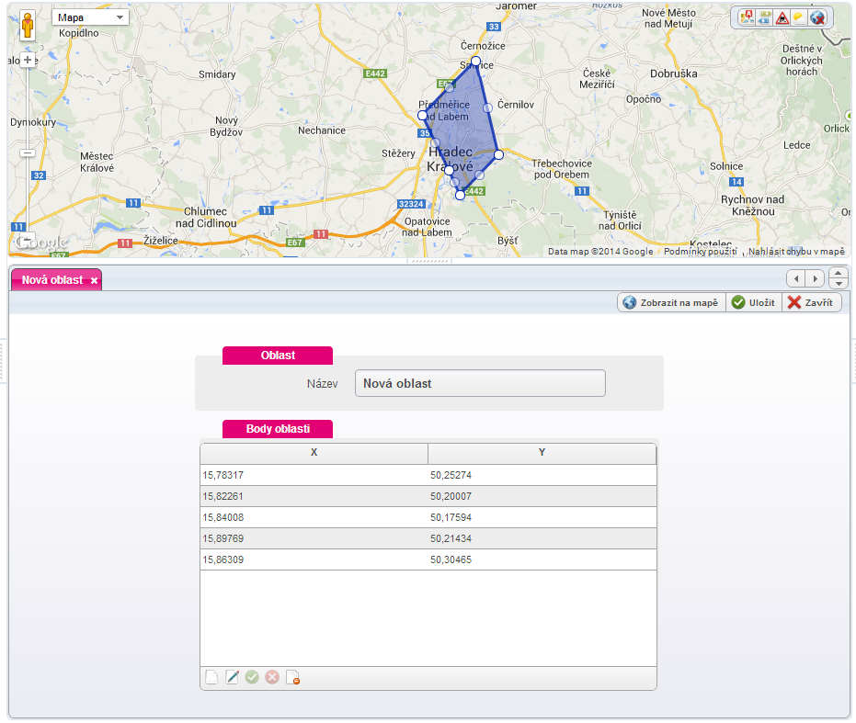Select the cell 15,78317
The width and height of the screenshot is (856, 723).
314,475
